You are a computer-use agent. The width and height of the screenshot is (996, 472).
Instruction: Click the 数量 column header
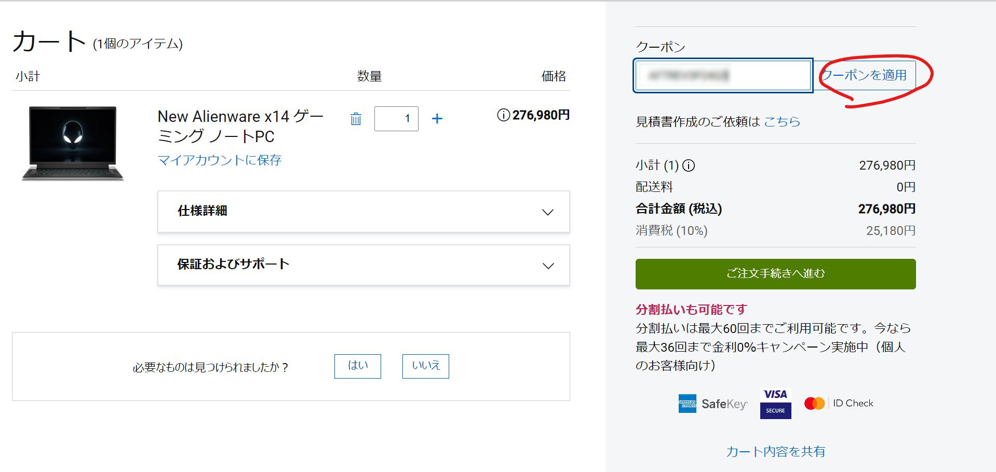click(x=370, y=76)
